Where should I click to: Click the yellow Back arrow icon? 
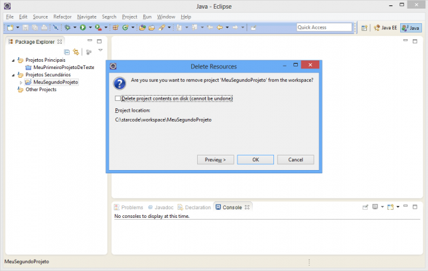click(x=220, y=28)
